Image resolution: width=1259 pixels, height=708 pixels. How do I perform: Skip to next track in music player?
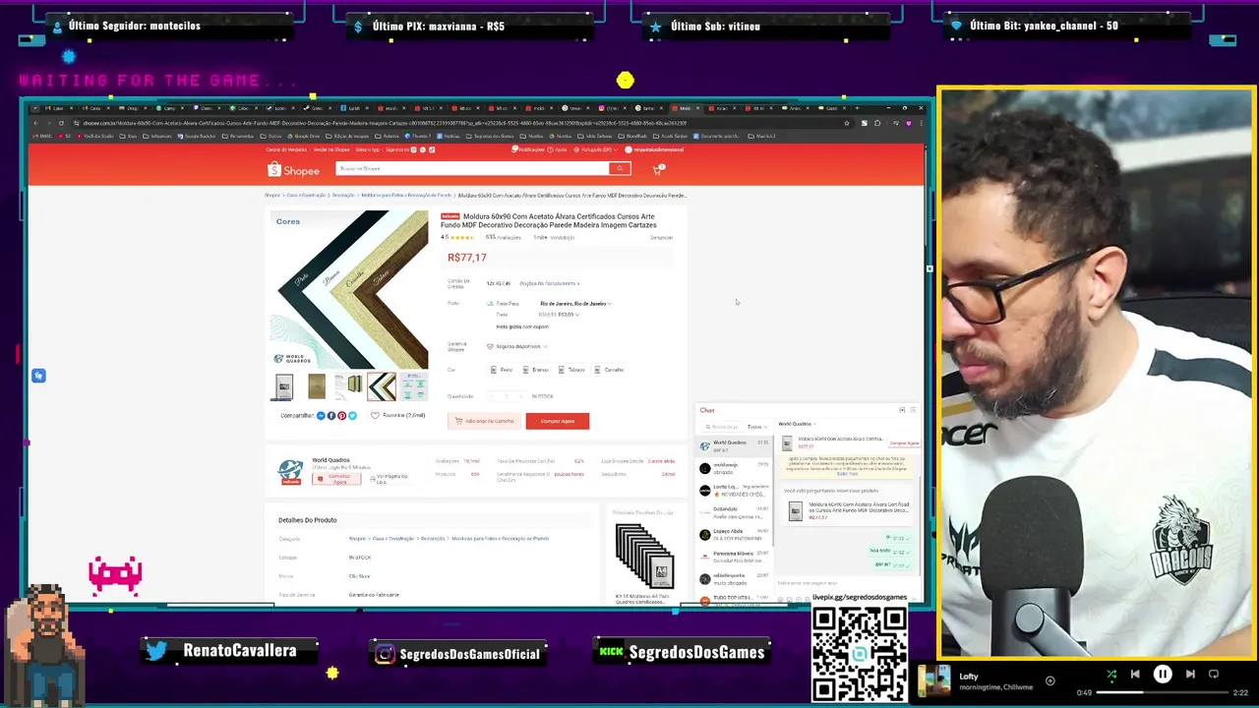[1190, 675]
